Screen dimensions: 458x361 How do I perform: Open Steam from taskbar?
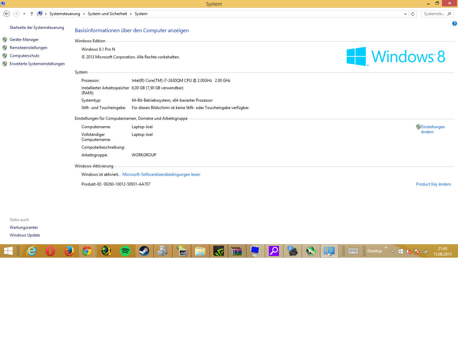pos(144,251)
